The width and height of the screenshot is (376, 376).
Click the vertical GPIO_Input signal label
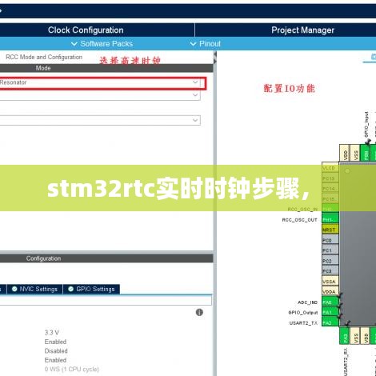[366, 125]
